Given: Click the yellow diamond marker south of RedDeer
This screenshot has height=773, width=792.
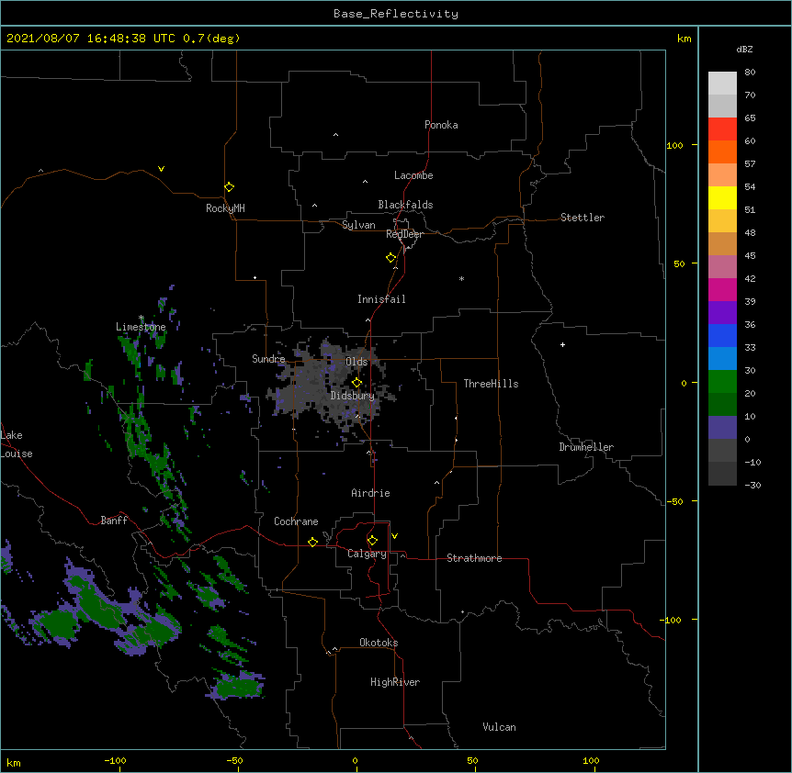Looking at the screenshot, I should (390, 257).
